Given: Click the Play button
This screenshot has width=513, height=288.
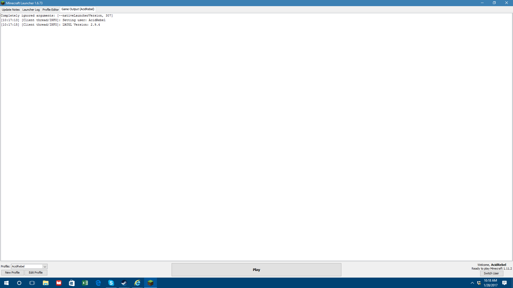Looking at the screenshot, I should coord(256,270).
